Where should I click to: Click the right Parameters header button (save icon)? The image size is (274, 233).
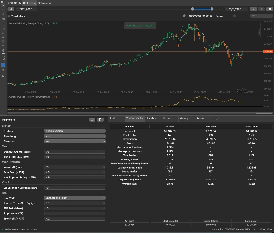100,120
